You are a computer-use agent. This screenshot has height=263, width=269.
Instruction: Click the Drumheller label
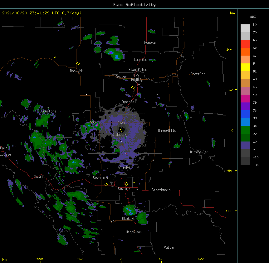pos(199,152)
